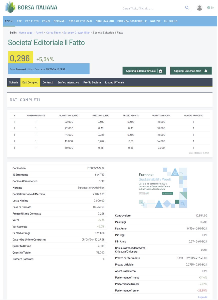218x300 pixels.
Task: Click the +5,34% variation next to price
Action: pos(45,59)
